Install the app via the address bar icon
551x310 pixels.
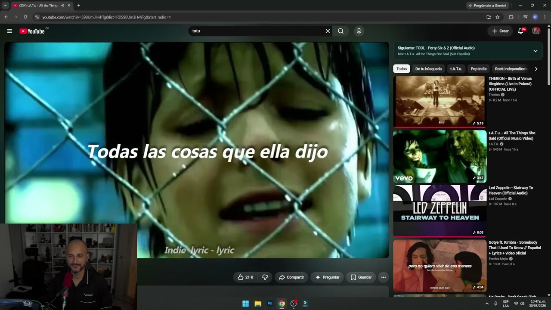[x=489, y=17]
